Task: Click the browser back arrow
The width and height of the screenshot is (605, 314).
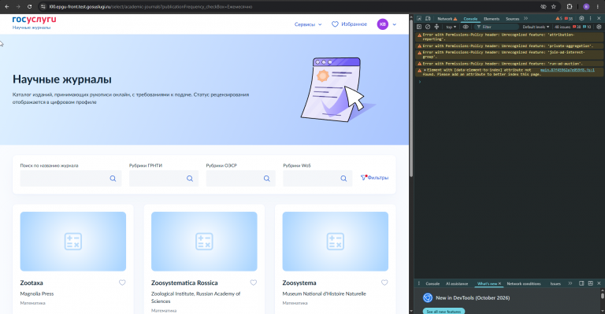Action: [x=7, y=6]
